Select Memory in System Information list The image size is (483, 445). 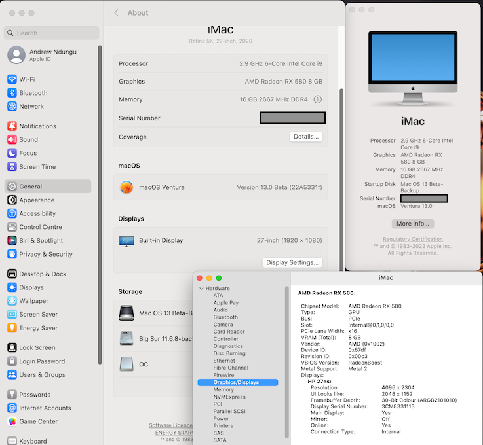(223, 389)
